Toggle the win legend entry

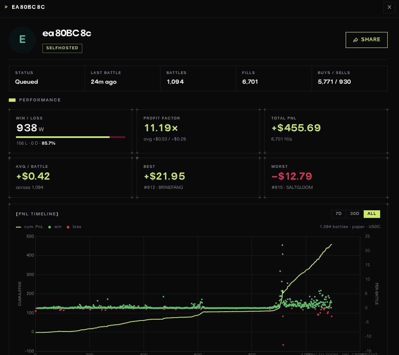[x=55, y=227]
